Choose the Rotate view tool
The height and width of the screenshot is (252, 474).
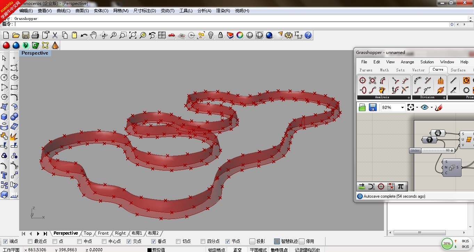pos(104,35)
